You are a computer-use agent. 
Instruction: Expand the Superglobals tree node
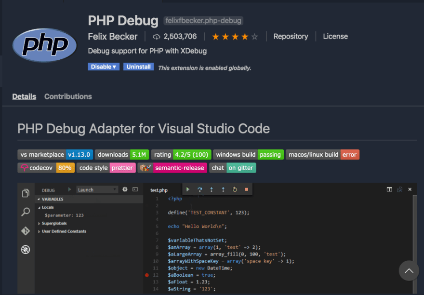53,223
